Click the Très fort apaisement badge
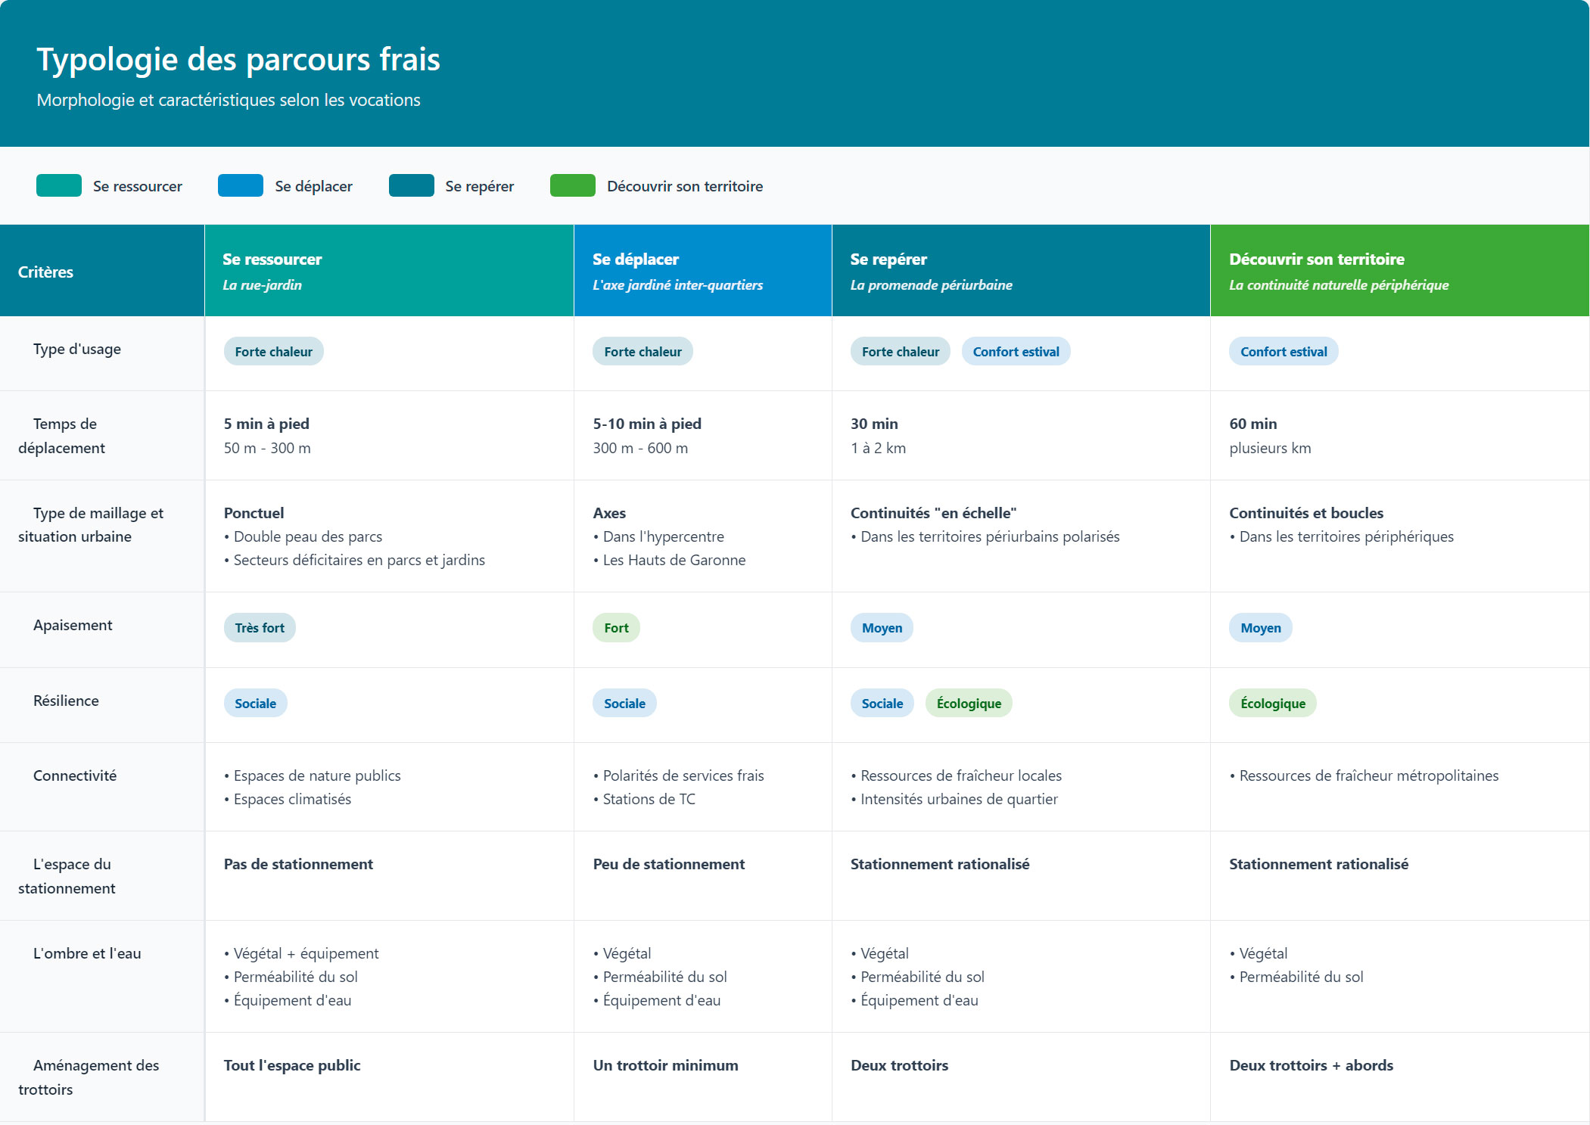The height and width of the screenshot is (1125, 1590). 260,628
